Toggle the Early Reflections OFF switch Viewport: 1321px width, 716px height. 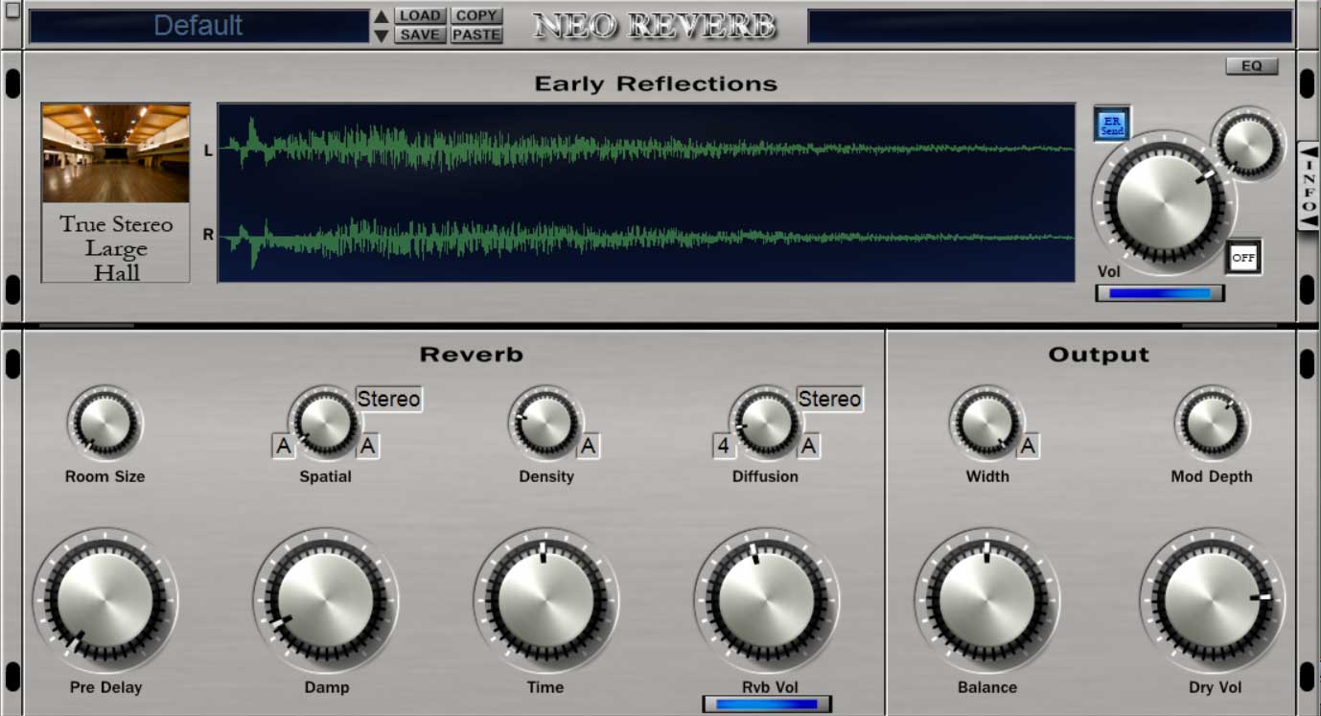(1243, 257)
